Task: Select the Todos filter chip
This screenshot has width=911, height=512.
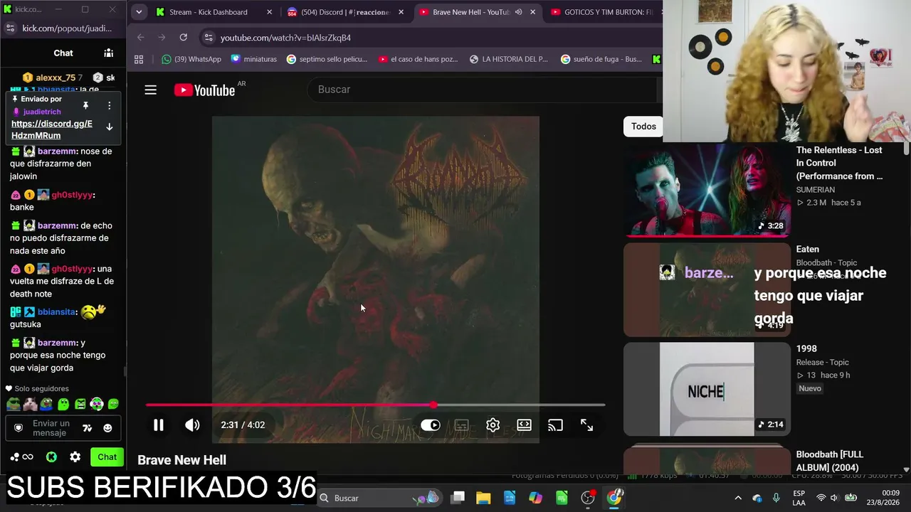Action: pos(643,127)
